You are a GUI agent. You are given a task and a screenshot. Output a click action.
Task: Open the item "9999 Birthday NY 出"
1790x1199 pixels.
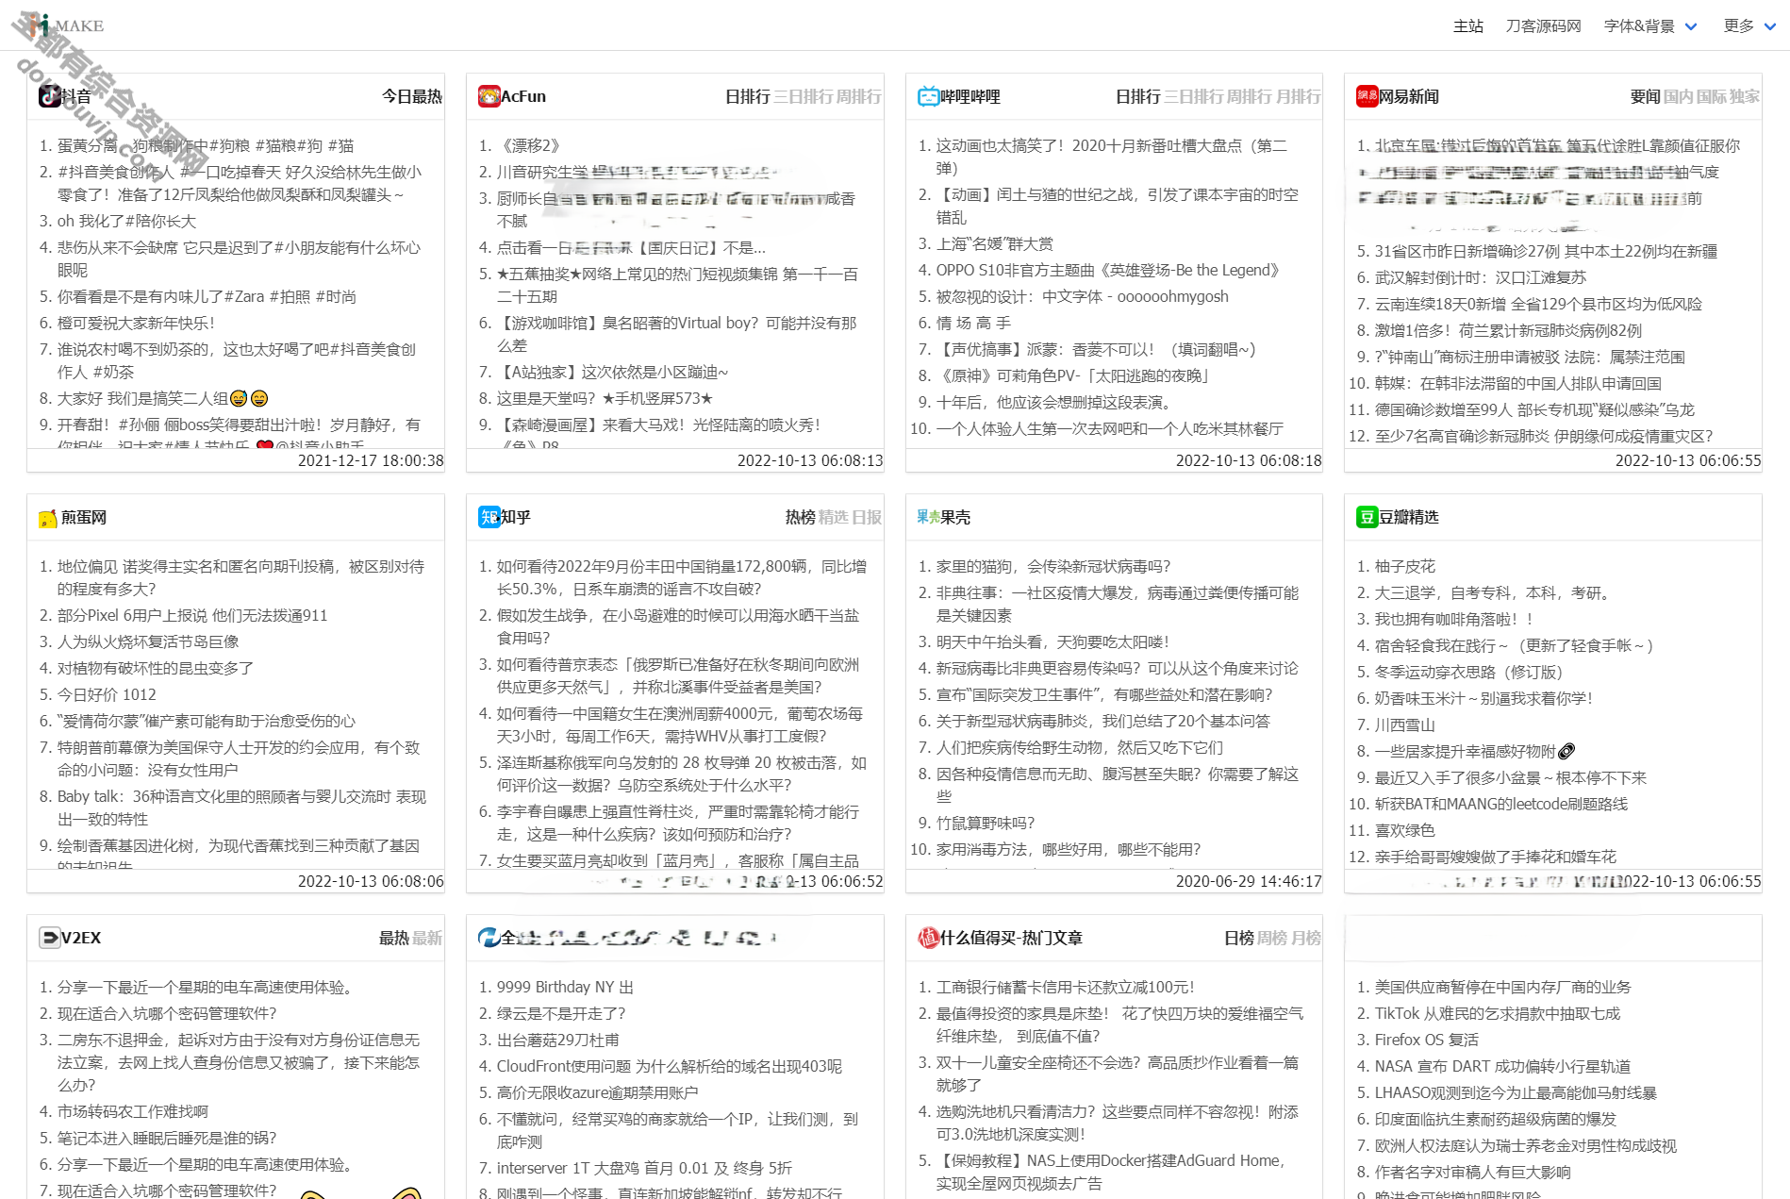point(565,987)
